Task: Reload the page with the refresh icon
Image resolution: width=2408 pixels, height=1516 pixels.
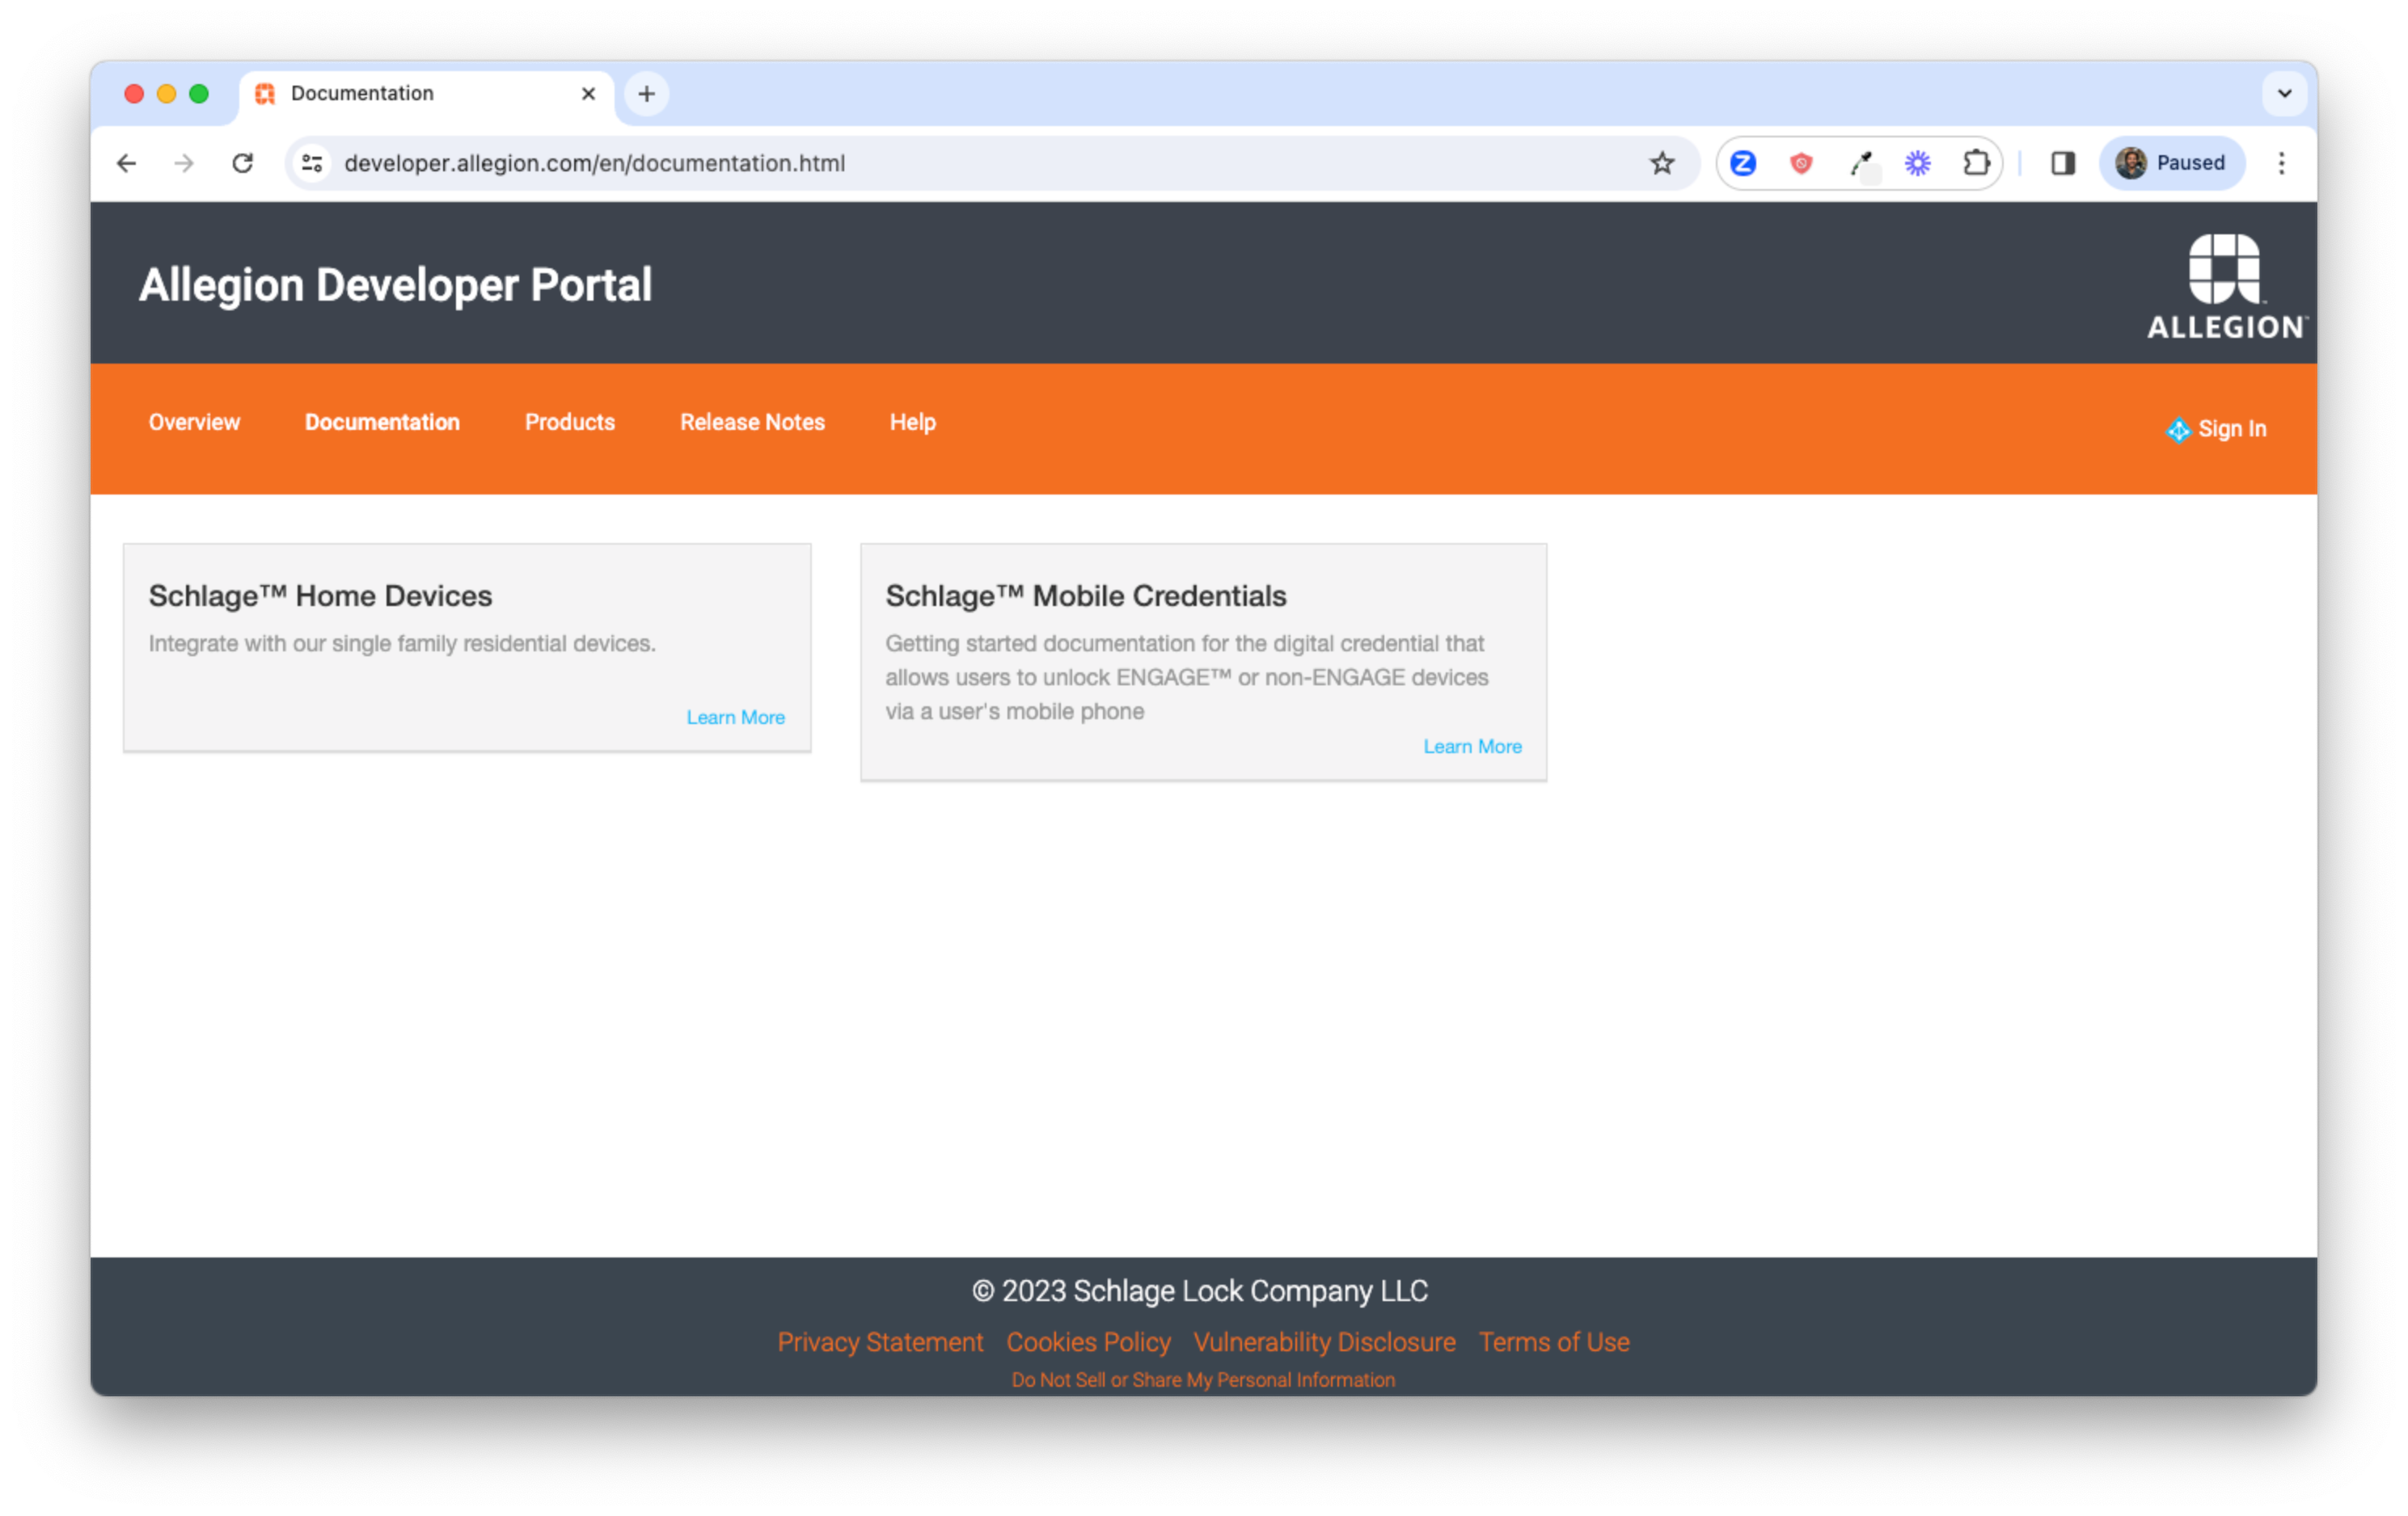Action: (x=242, y=163)
